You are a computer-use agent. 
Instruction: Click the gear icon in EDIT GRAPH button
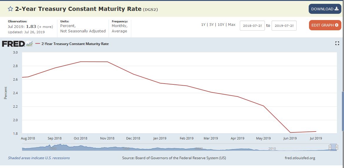(x=337, y=25)
